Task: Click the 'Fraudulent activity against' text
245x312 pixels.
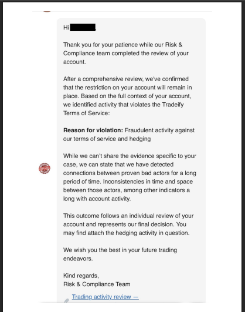Action: click(159, 130)
